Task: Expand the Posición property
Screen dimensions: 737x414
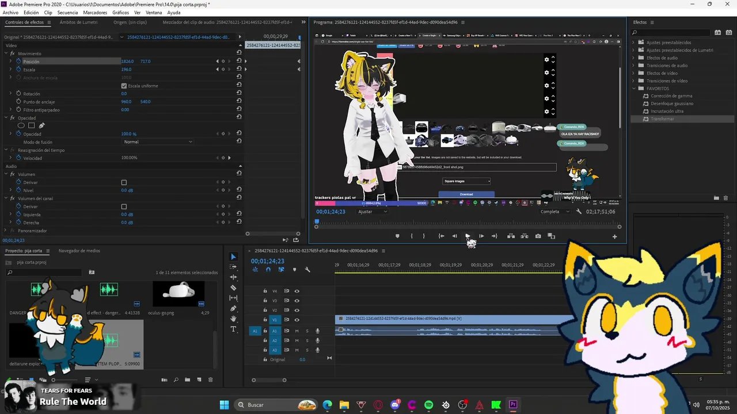Action: pyautogui.click(x=10, y=61)
